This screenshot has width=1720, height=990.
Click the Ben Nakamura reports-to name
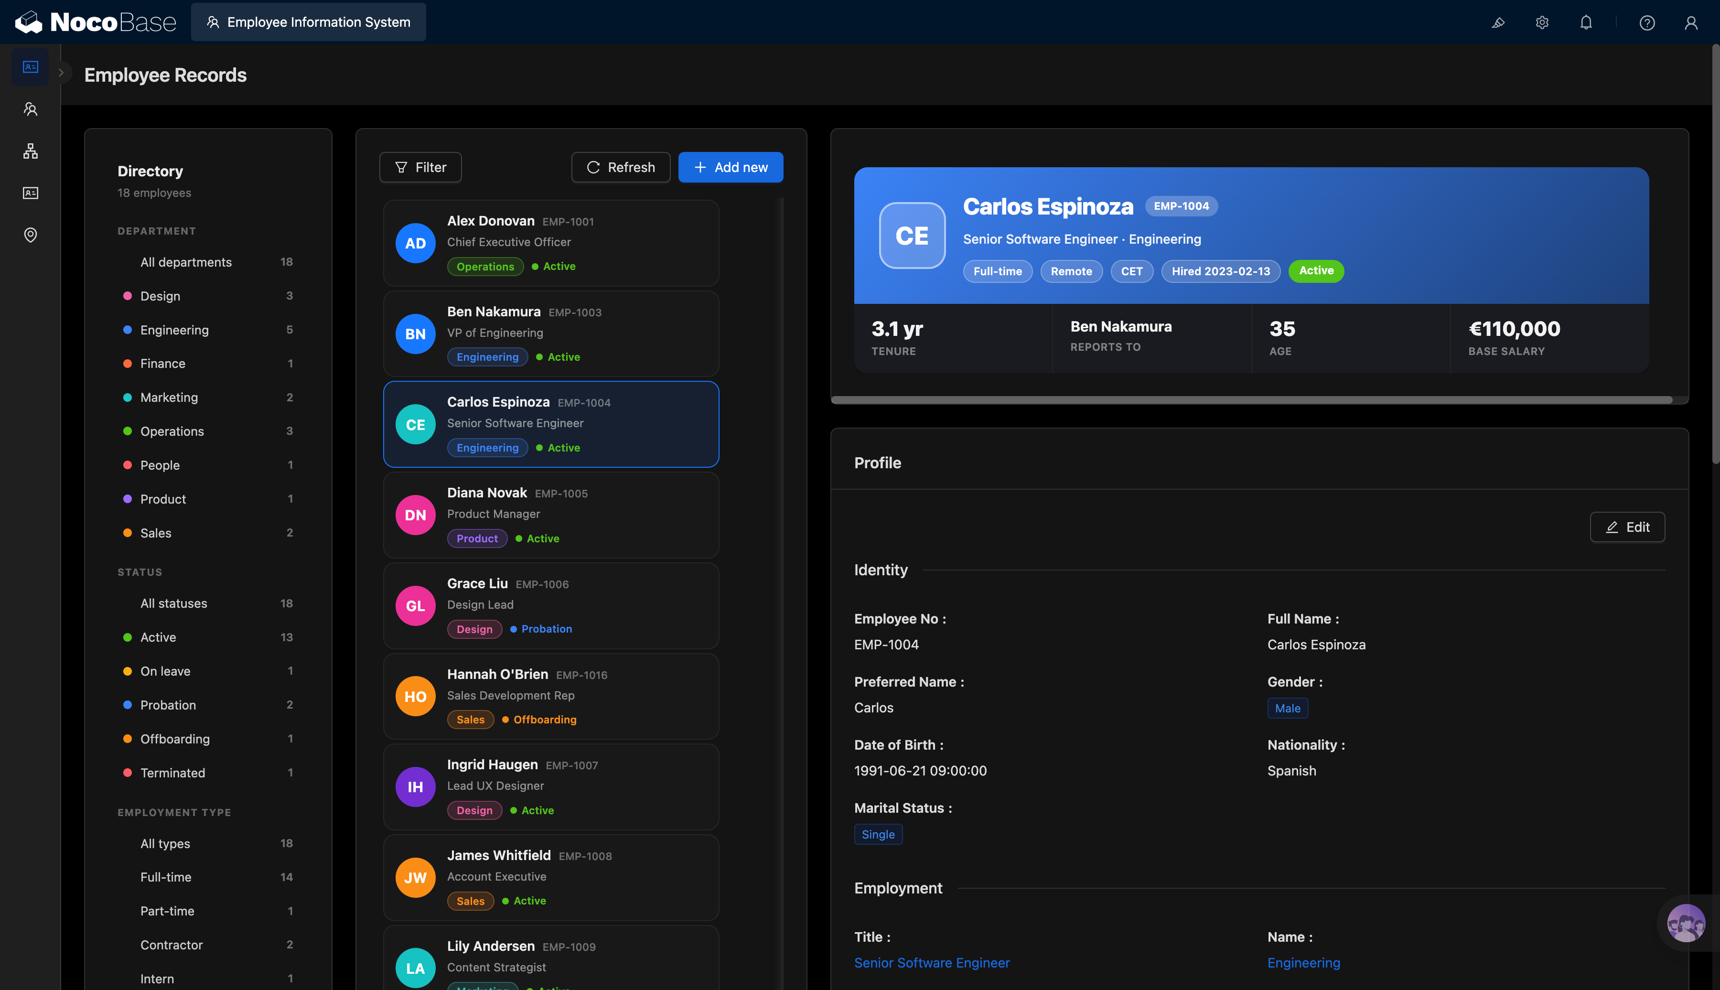tap(1121, 326)
